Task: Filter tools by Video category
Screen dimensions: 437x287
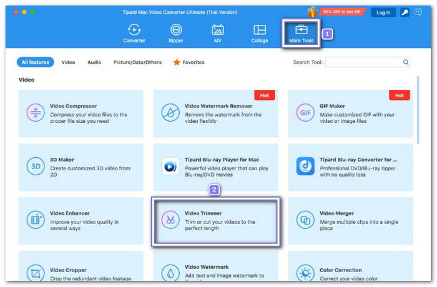Action: click(68, 62)
